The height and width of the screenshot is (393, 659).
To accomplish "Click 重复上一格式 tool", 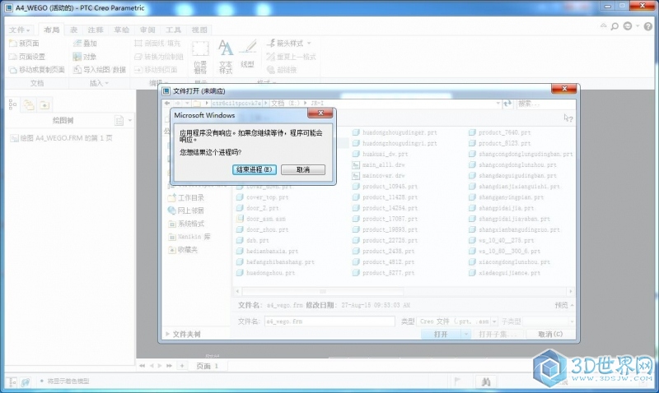I will coord(292,57).
